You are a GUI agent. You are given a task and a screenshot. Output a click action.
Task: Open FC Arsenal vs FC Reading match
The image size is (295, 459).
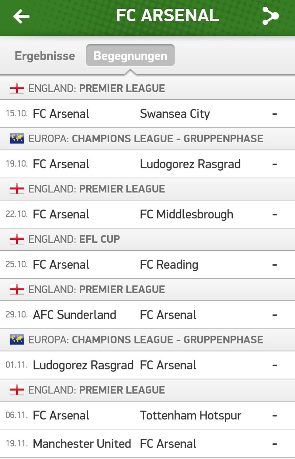[147, 265]
